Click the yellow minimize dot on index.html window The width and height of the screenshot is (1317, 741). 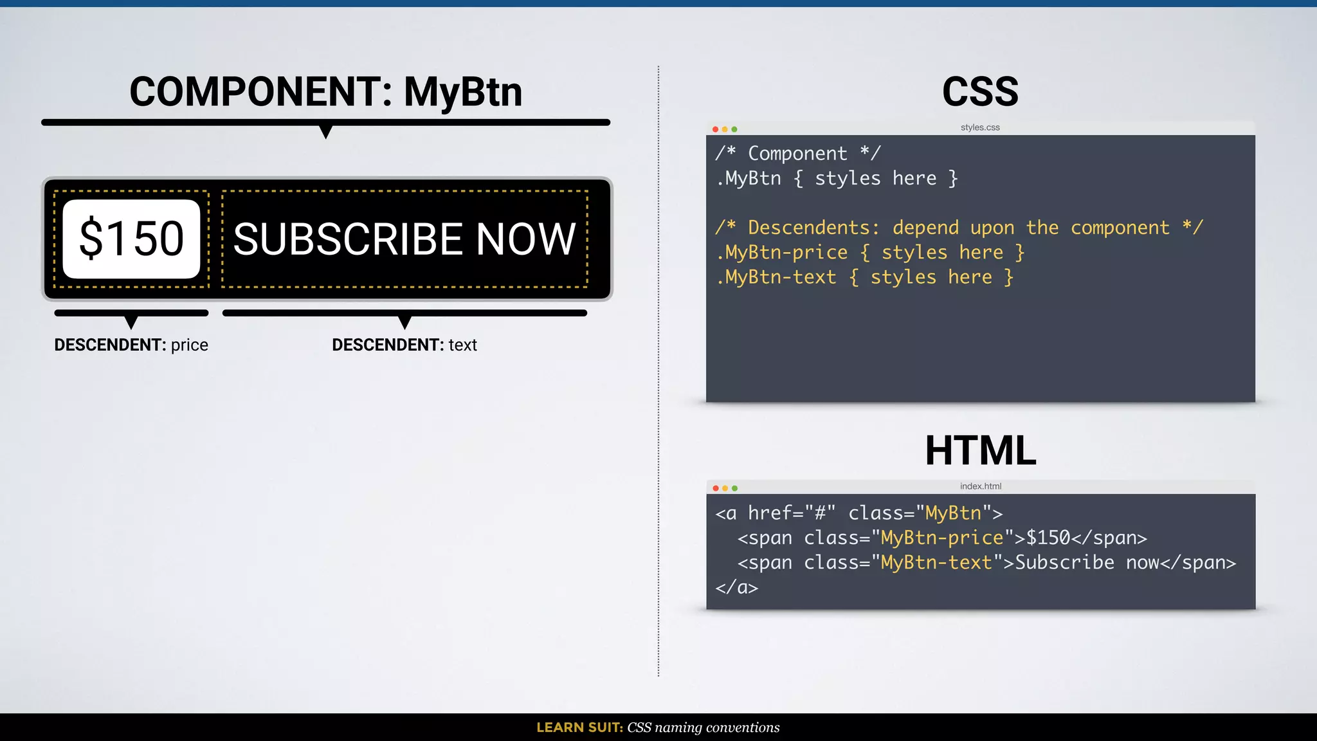pos(725,488)
